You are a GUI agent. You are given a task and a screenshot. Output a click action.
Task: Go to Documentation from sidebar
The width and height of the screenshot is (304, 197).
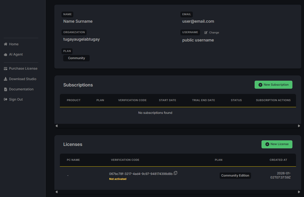pyautogui.click(x=21, y=89)
